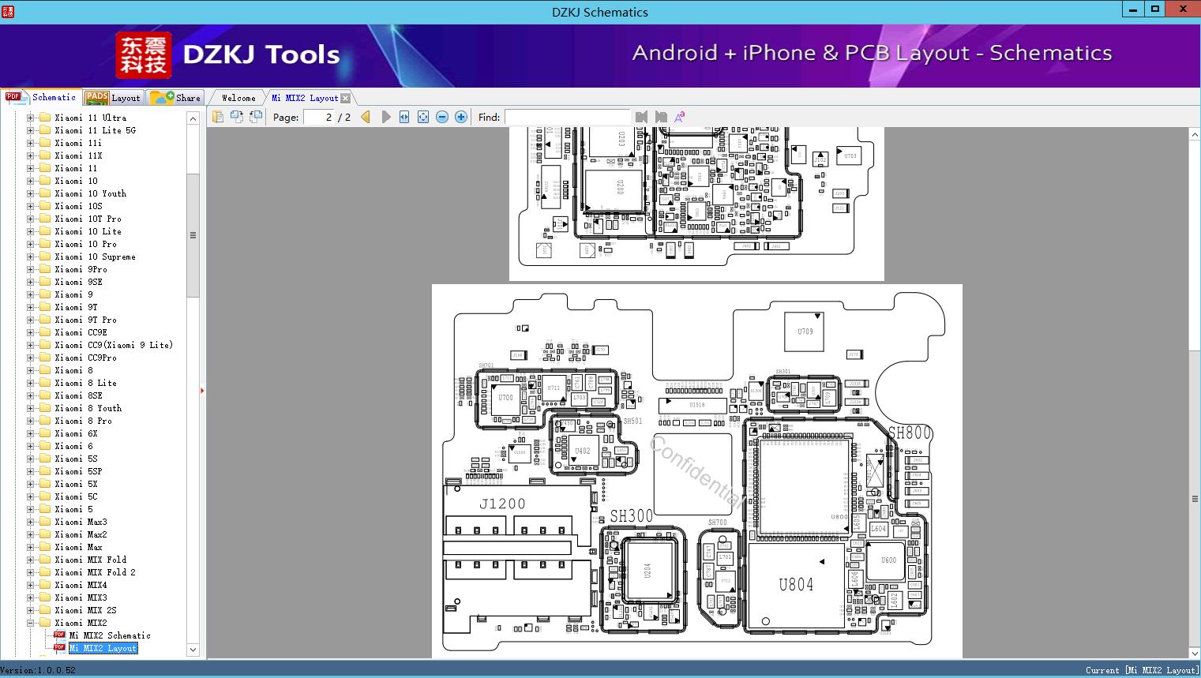This screenshot has height=678, width=1201.
Task: Select Xiaomi 8 Pro folder label
Action: coord(84,421)
